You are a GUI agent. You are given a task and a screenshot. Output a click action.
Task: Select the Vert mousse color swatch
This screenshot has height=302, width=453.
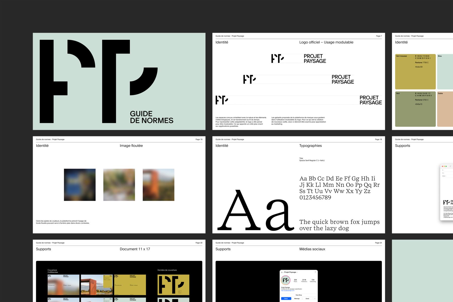coord(415,72)
